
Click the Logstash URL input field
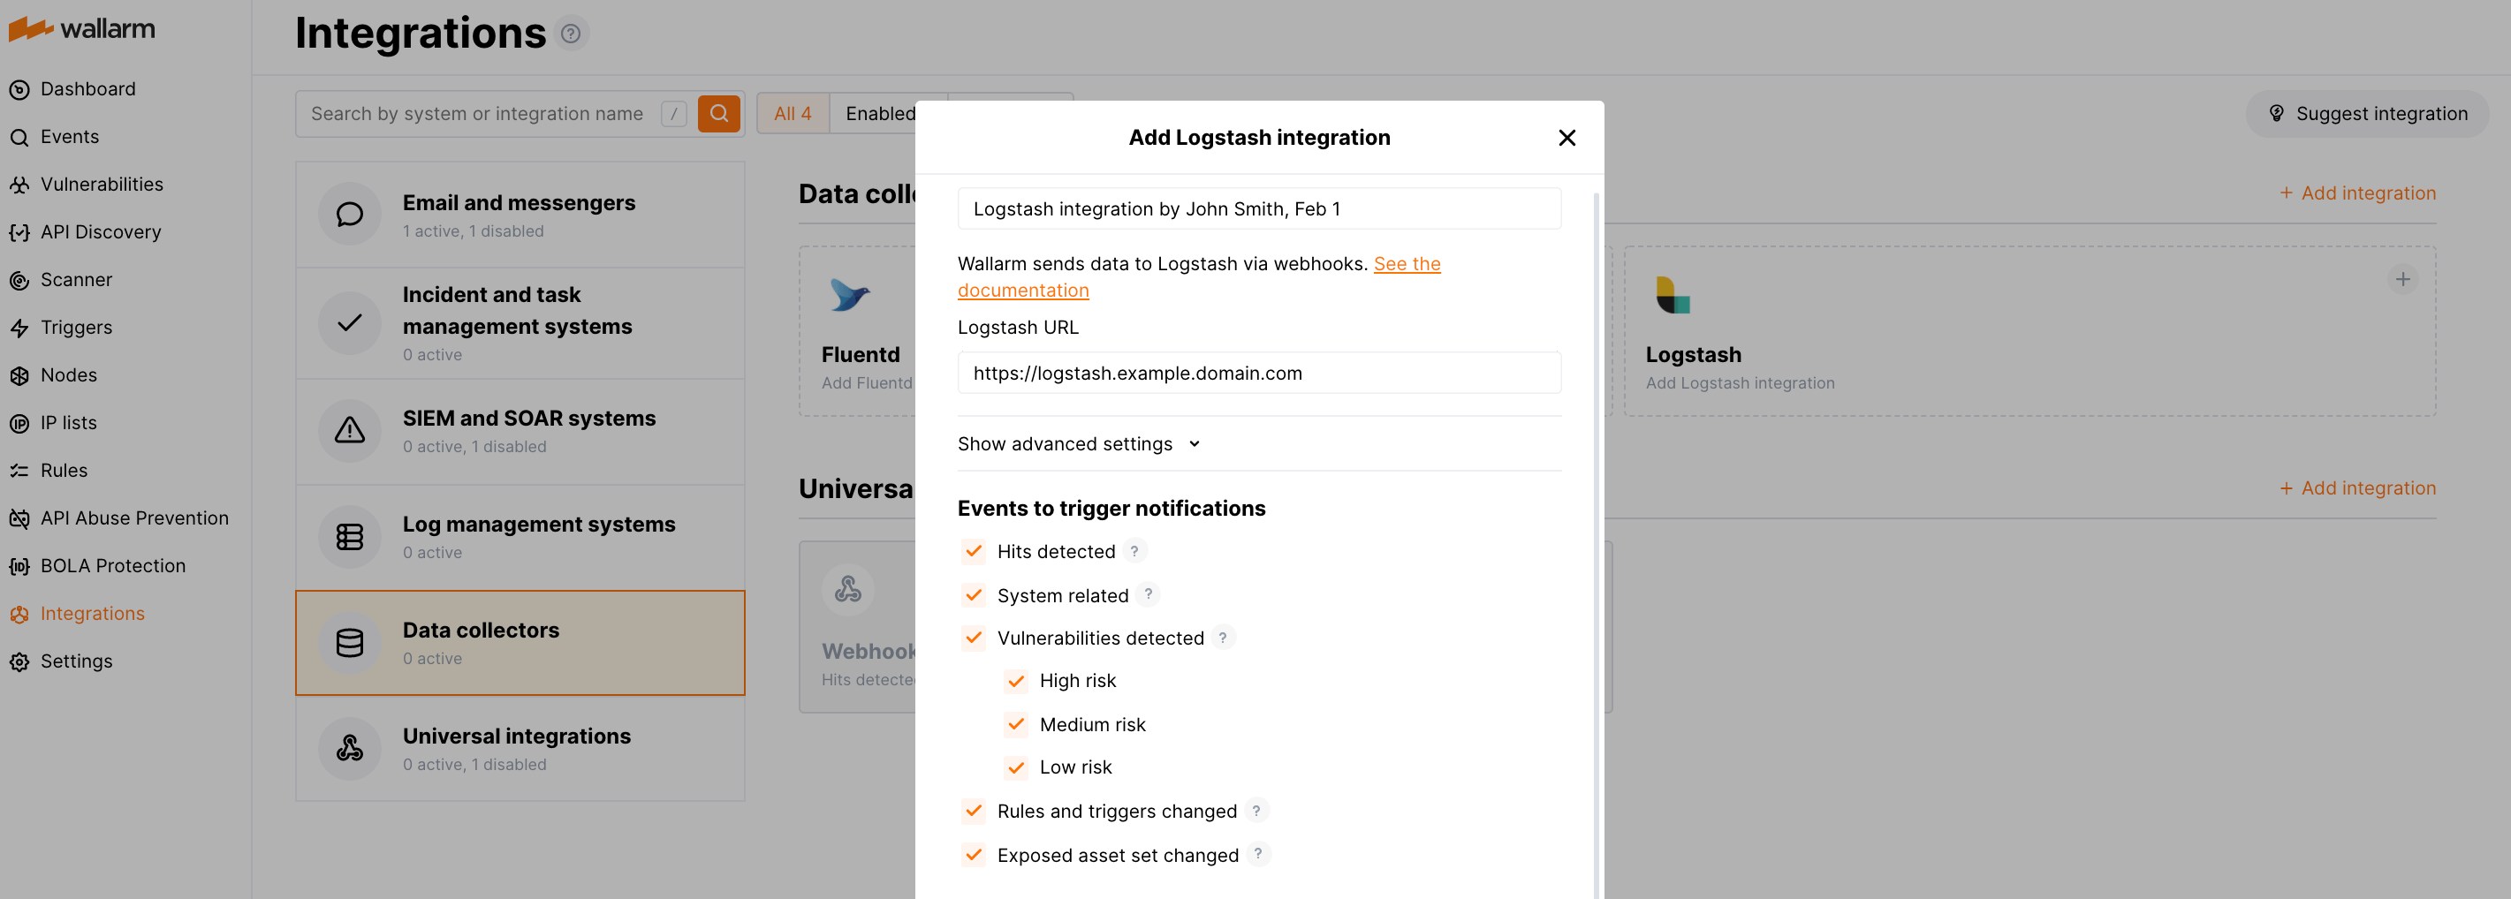1257,372
